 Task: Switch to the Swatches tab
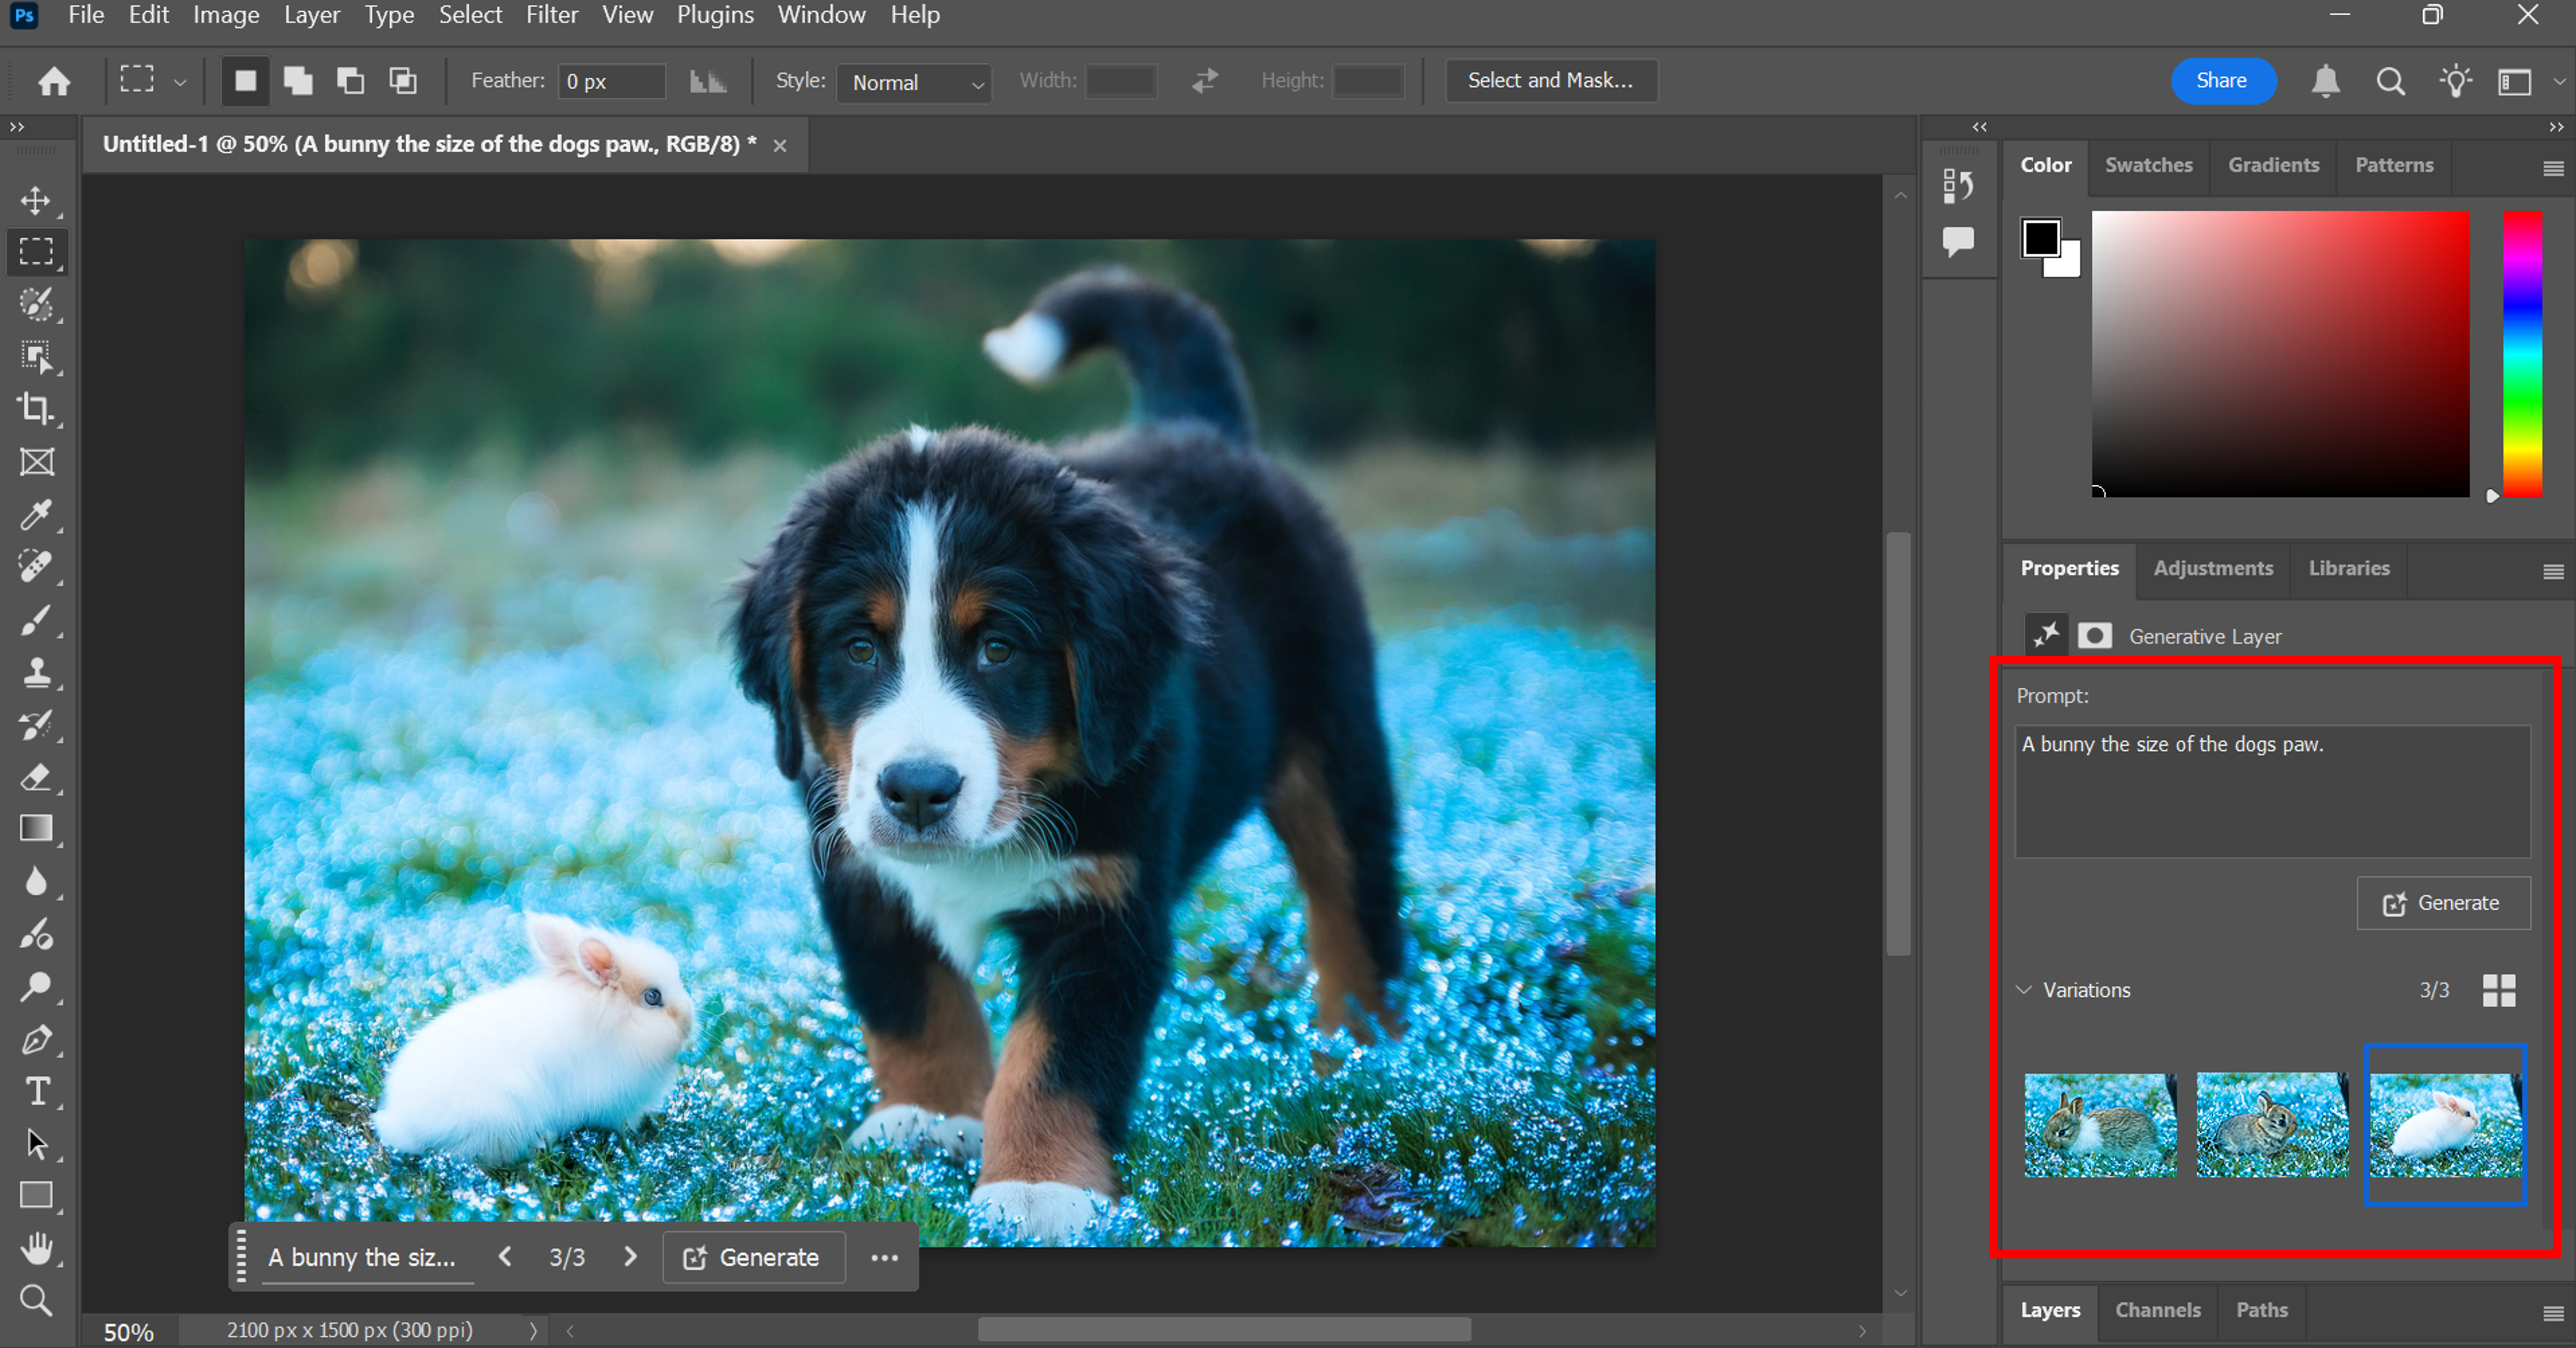coord(2148,165)
